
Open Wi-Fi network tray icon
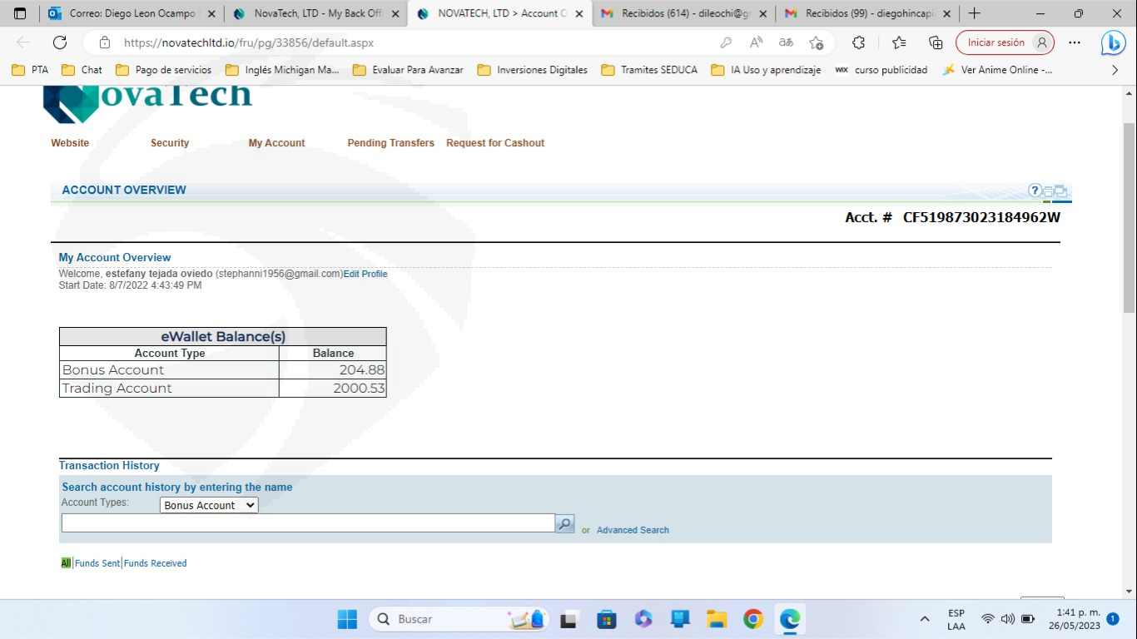(988, 619)
